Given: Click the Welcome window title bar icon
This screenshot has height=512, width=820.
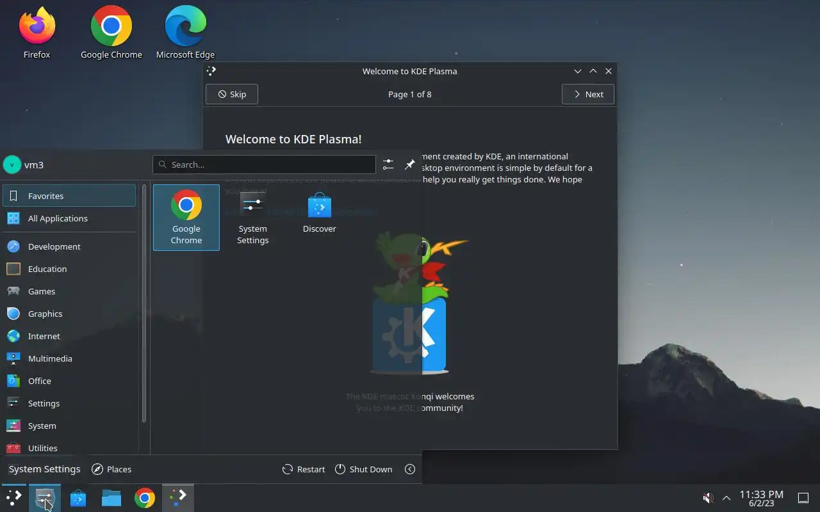Looking at the screenshot, I should tap(212, 71).
